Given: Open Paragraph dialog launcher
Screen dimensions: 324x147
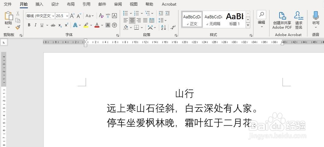Looking at the screenshot, I should (176, 36).
